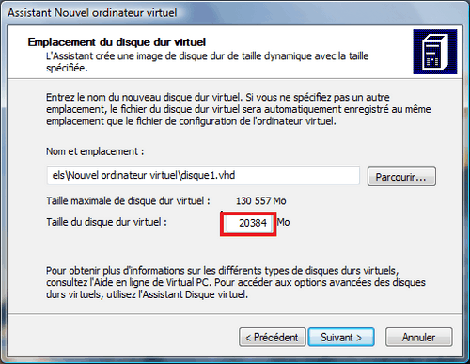The height and width of the screenshot is (364, 470).
Task: Focus the Nom et emplacement path field
Action: coord(203,175)
